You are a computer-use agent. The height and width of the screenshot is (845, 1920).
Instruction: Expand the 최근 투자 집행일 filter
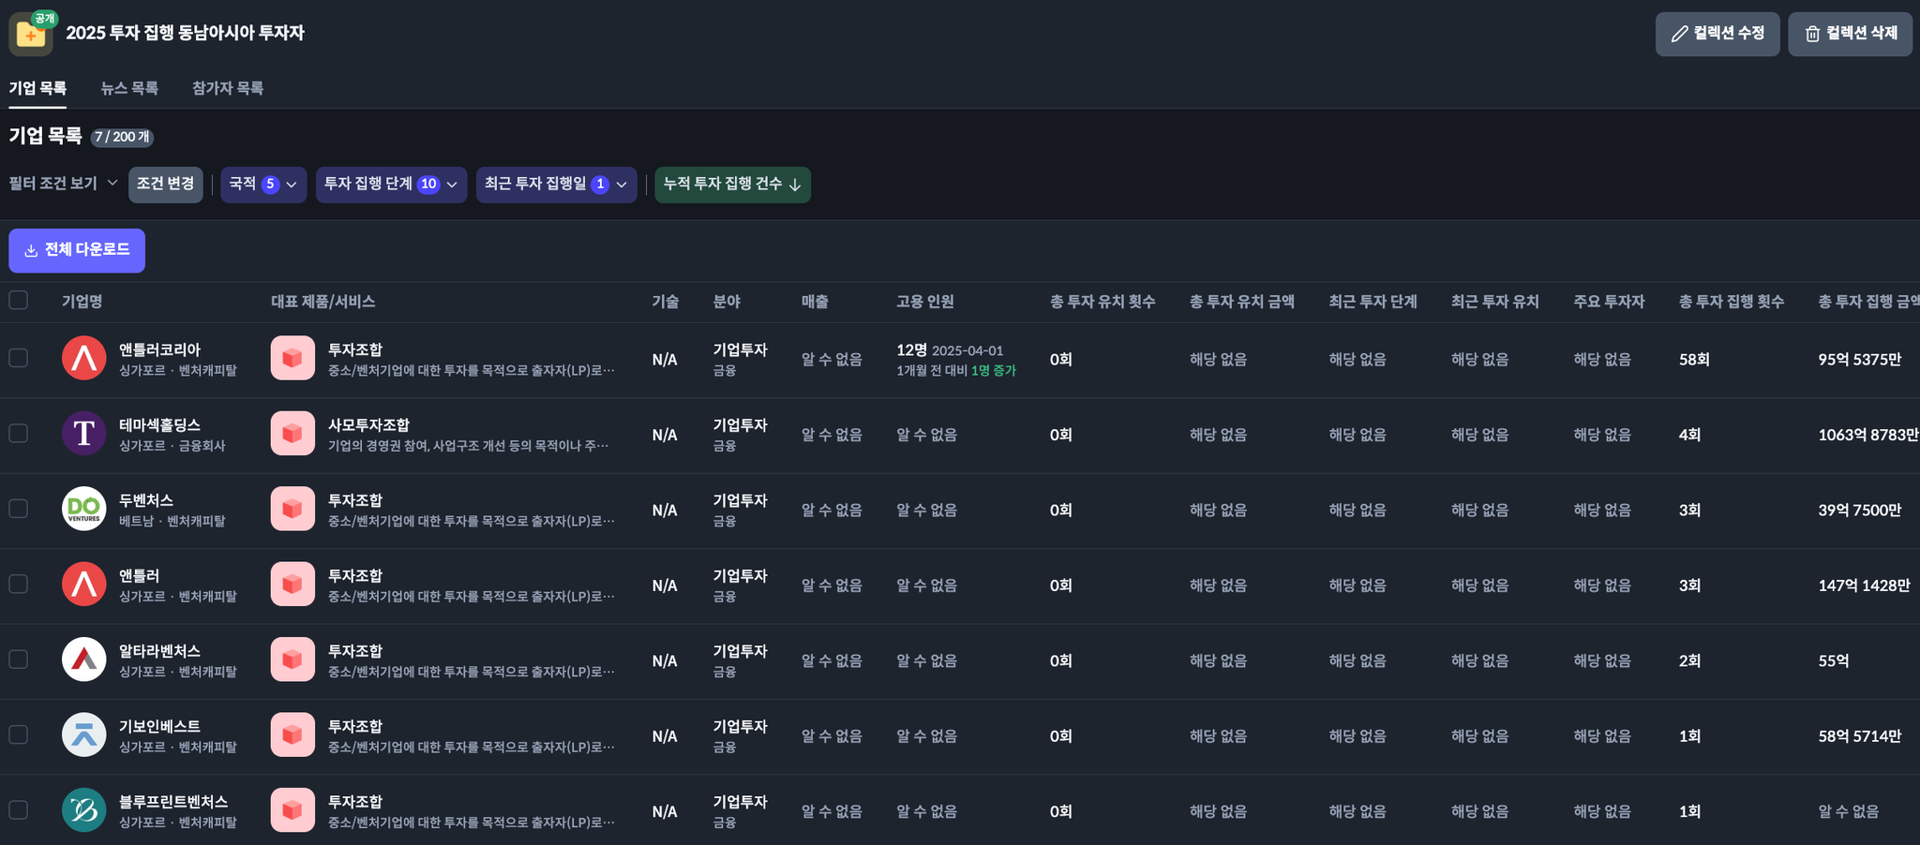(x=556, y=185)
